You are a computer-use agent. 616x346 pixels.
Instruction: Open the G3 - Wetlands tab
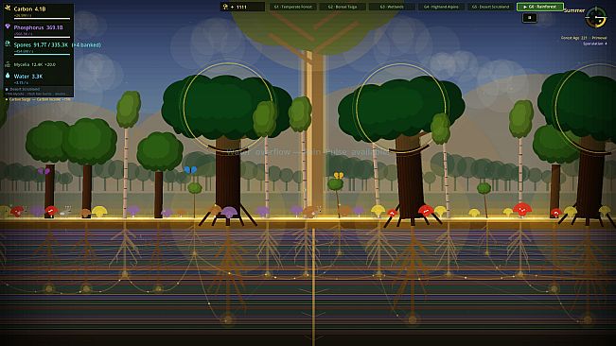tap(392, 7)
